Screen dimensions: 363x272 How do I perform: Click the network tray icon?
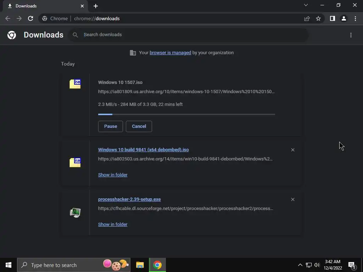(309, 265)
